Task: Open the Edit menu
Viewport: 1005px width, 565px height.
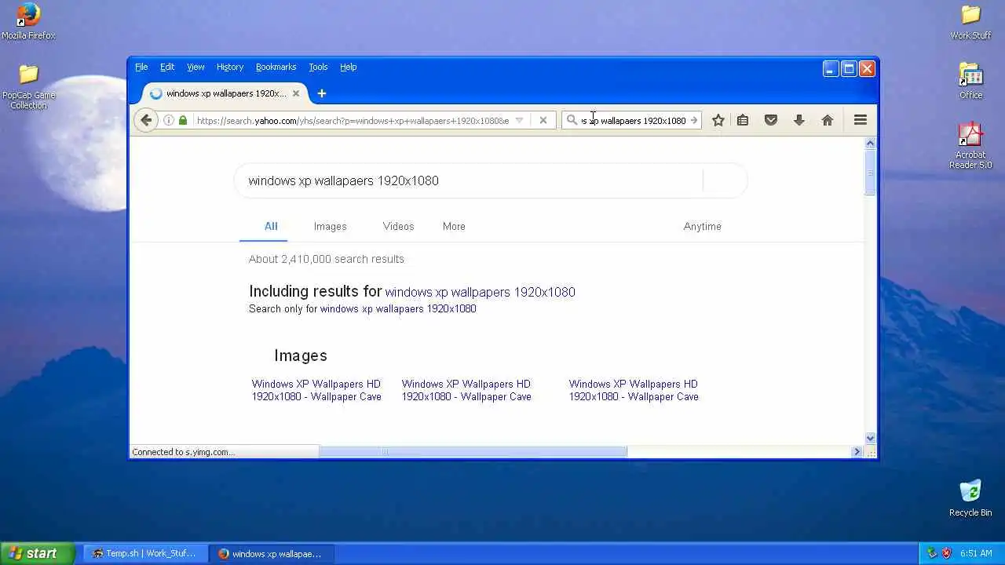Action: coord(167,67)
